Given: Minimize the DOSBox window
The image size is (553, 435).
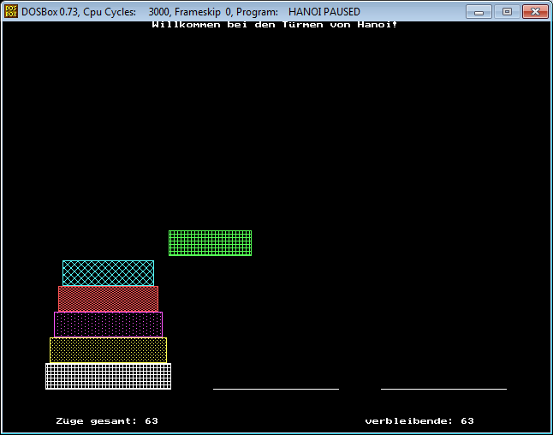Looking at the screenshot, I should pyautogui.click(x=480, y=11).
